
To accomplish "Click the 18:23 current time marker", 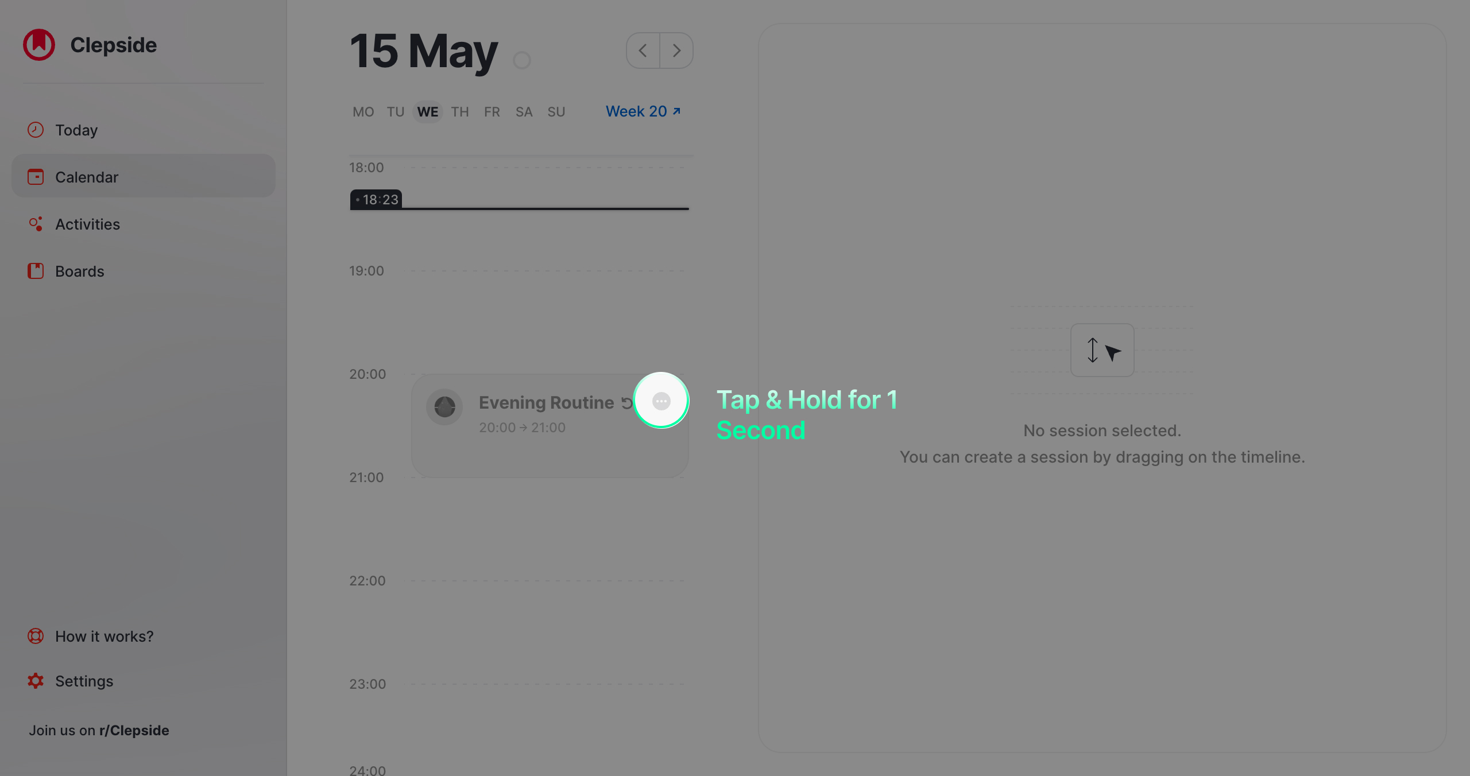I will (x=376, y=199).
